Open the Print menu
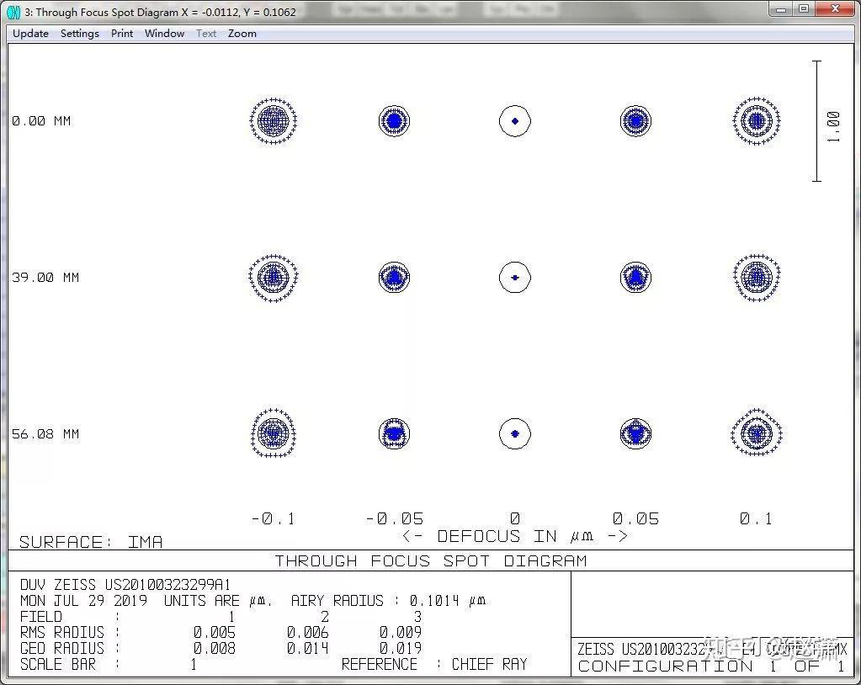 point(122,34)
